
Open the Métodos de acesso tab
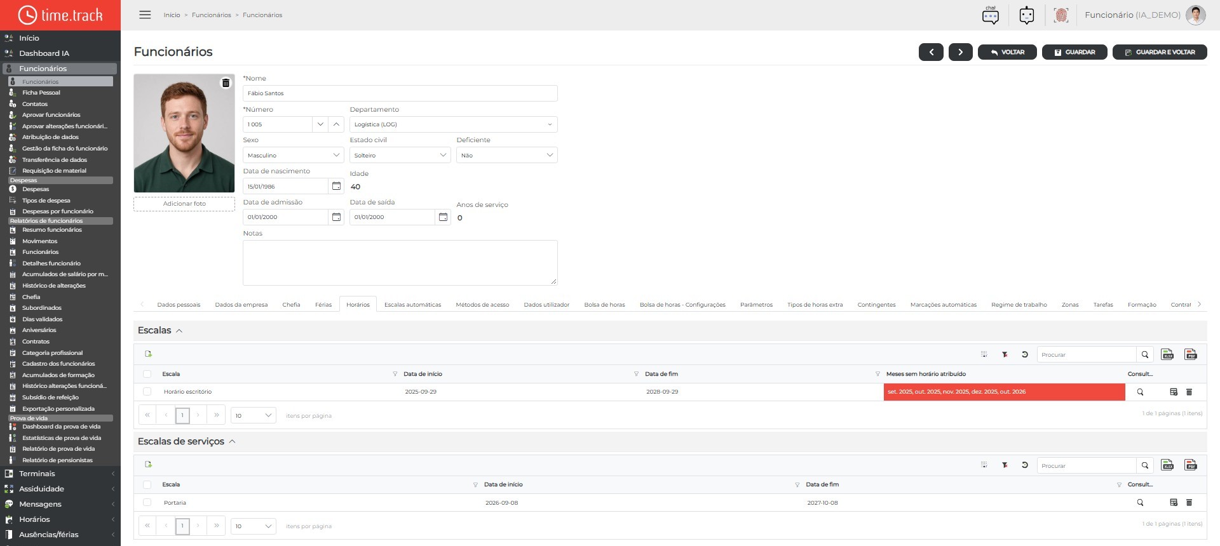(482, 305)
